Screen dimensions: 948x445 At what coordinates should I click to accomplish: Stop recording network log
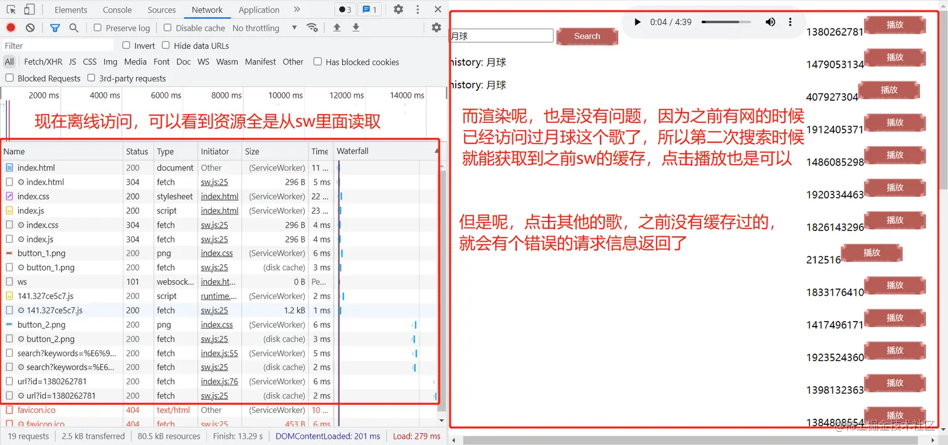pos(11,28)
